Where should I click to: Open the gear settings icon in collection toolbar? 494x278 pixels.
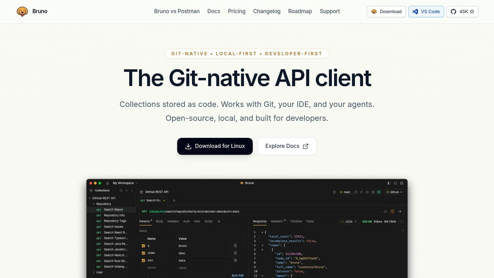click(373, 192)
